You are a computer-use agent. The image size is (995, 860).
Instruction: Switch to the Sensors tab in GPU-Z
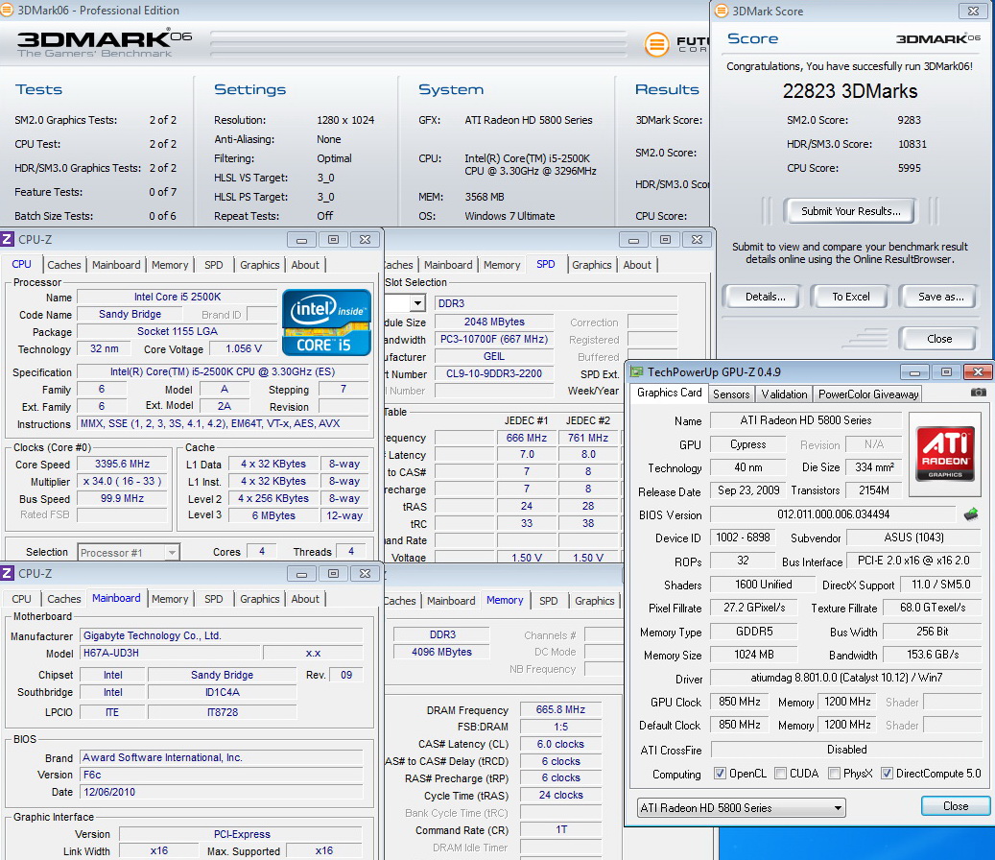click(x=731, y=394)
